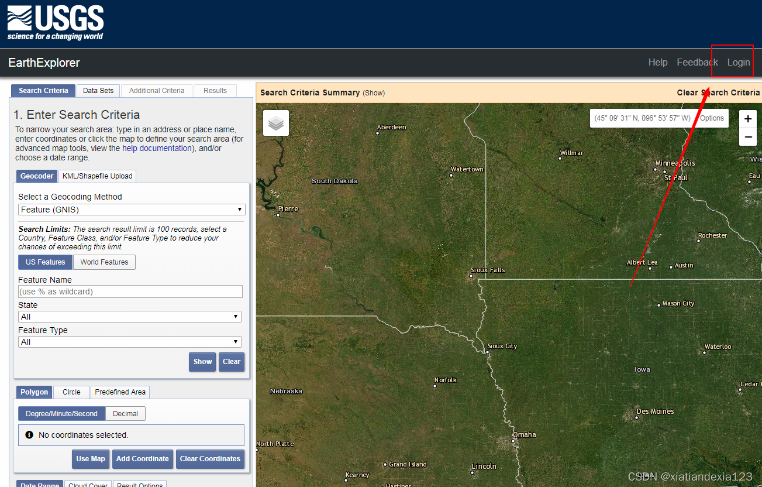The width and height of the screenshot is (762, 487).
Task: Click the EarthExplorer title
Action: pos(44,63)
